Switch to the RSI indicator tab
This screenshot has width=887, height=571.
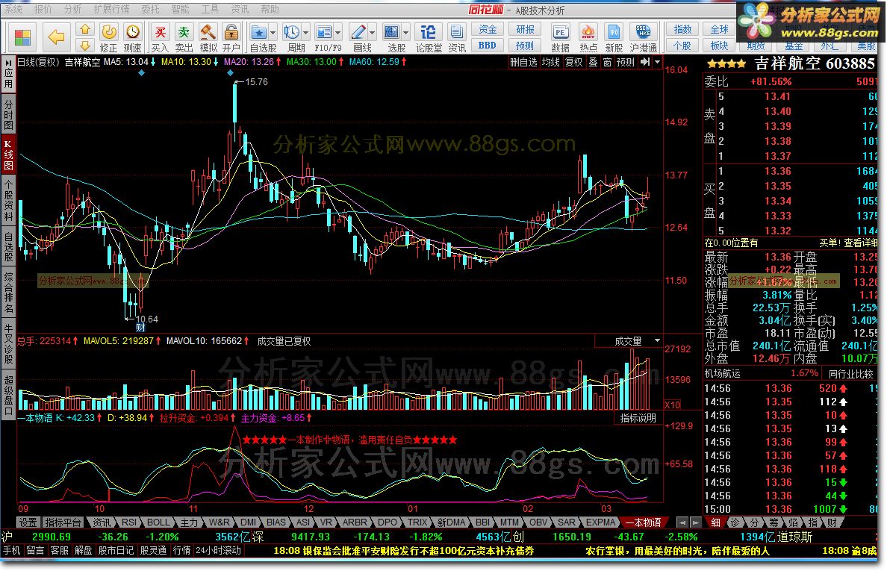(x=129, y=522)
